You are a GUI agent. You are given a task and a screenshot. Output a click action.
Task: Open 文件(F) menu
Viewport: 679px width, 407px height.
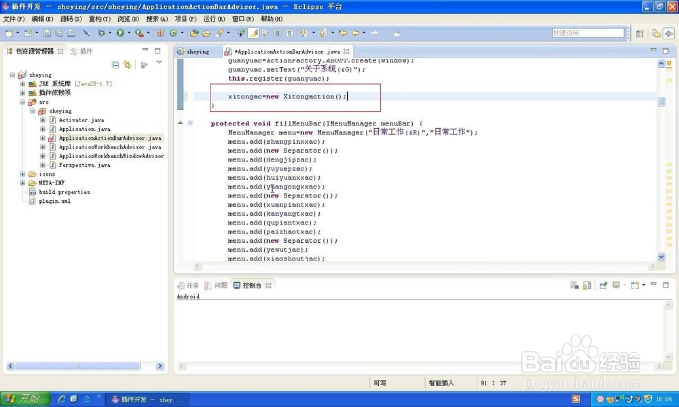[x=14, y=19]
